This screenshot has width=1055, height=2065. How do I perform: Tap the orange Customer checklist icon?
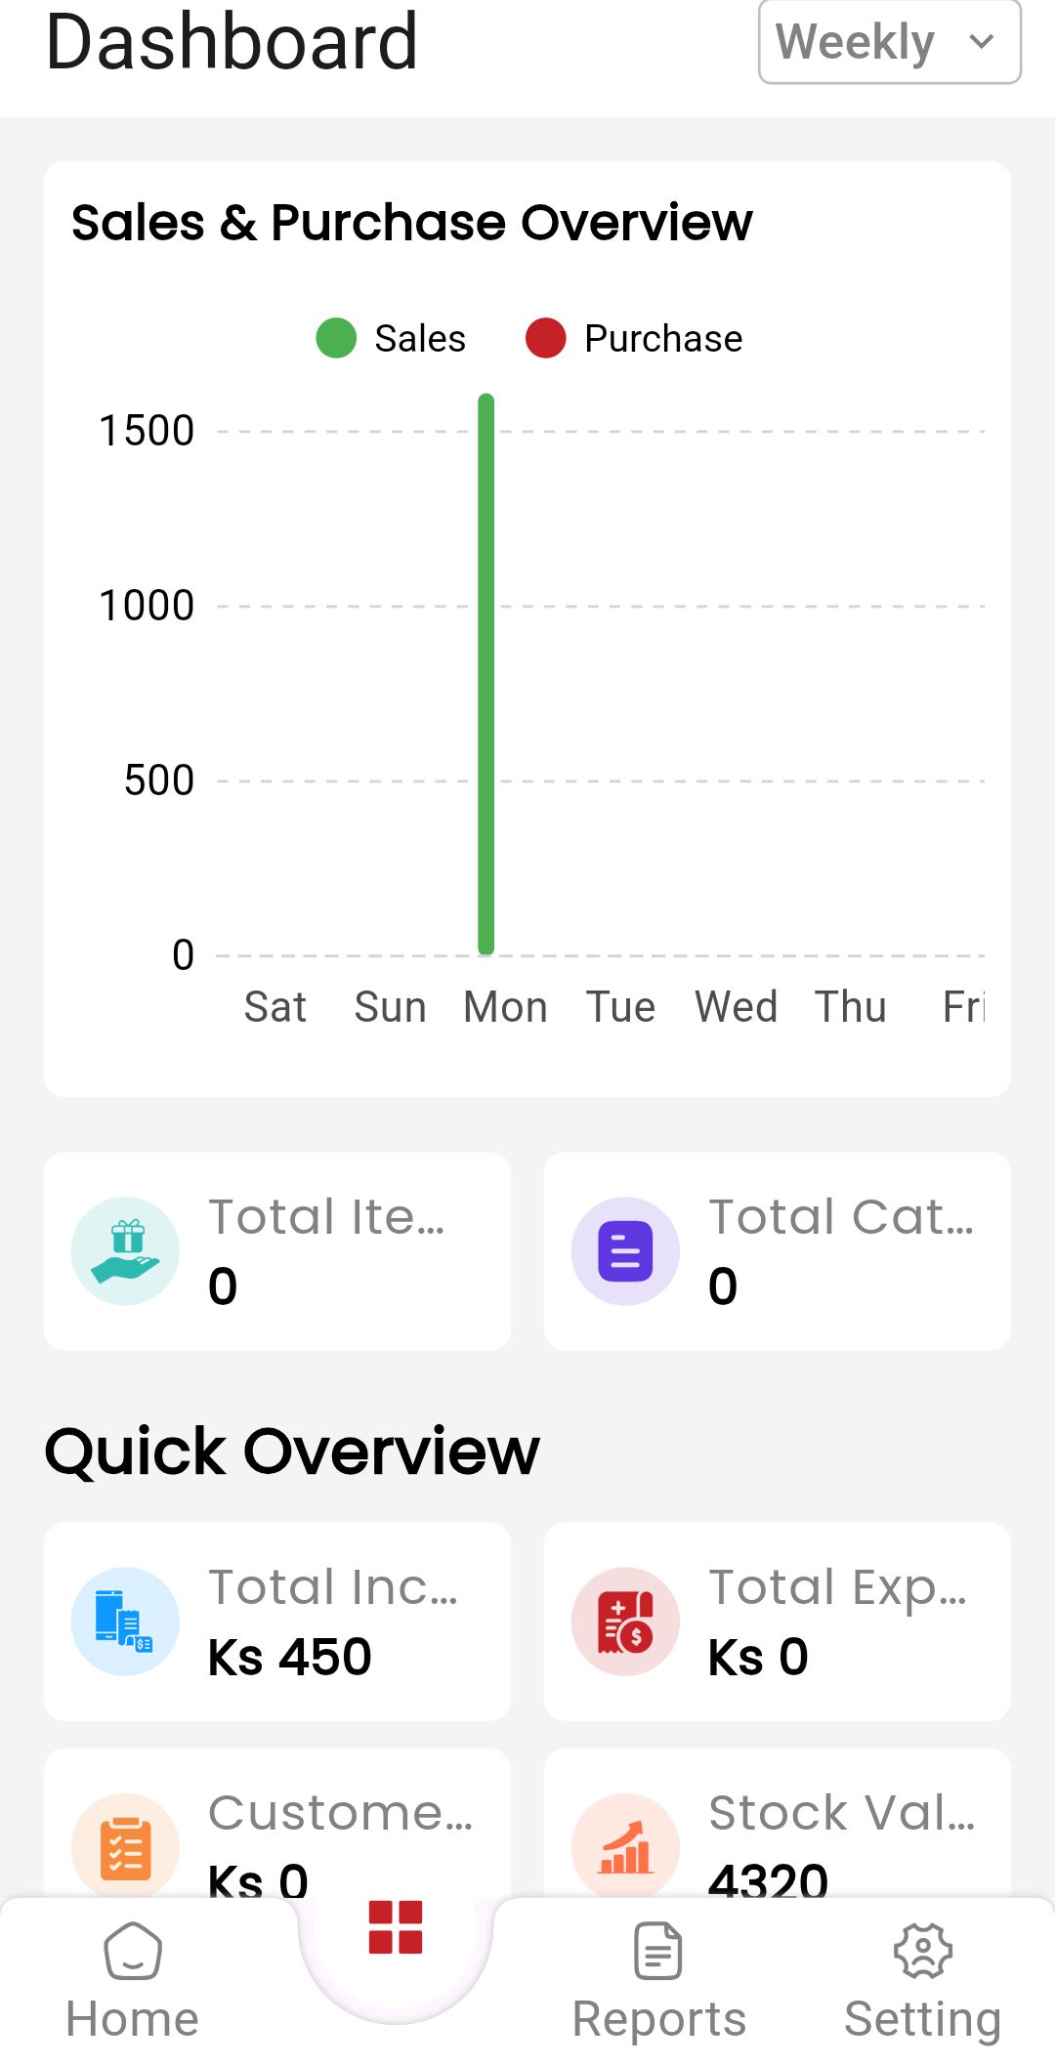[125, 1846]
